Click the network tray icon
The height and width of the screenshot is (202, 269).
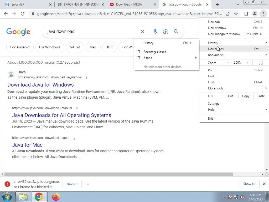click(236, 197)
